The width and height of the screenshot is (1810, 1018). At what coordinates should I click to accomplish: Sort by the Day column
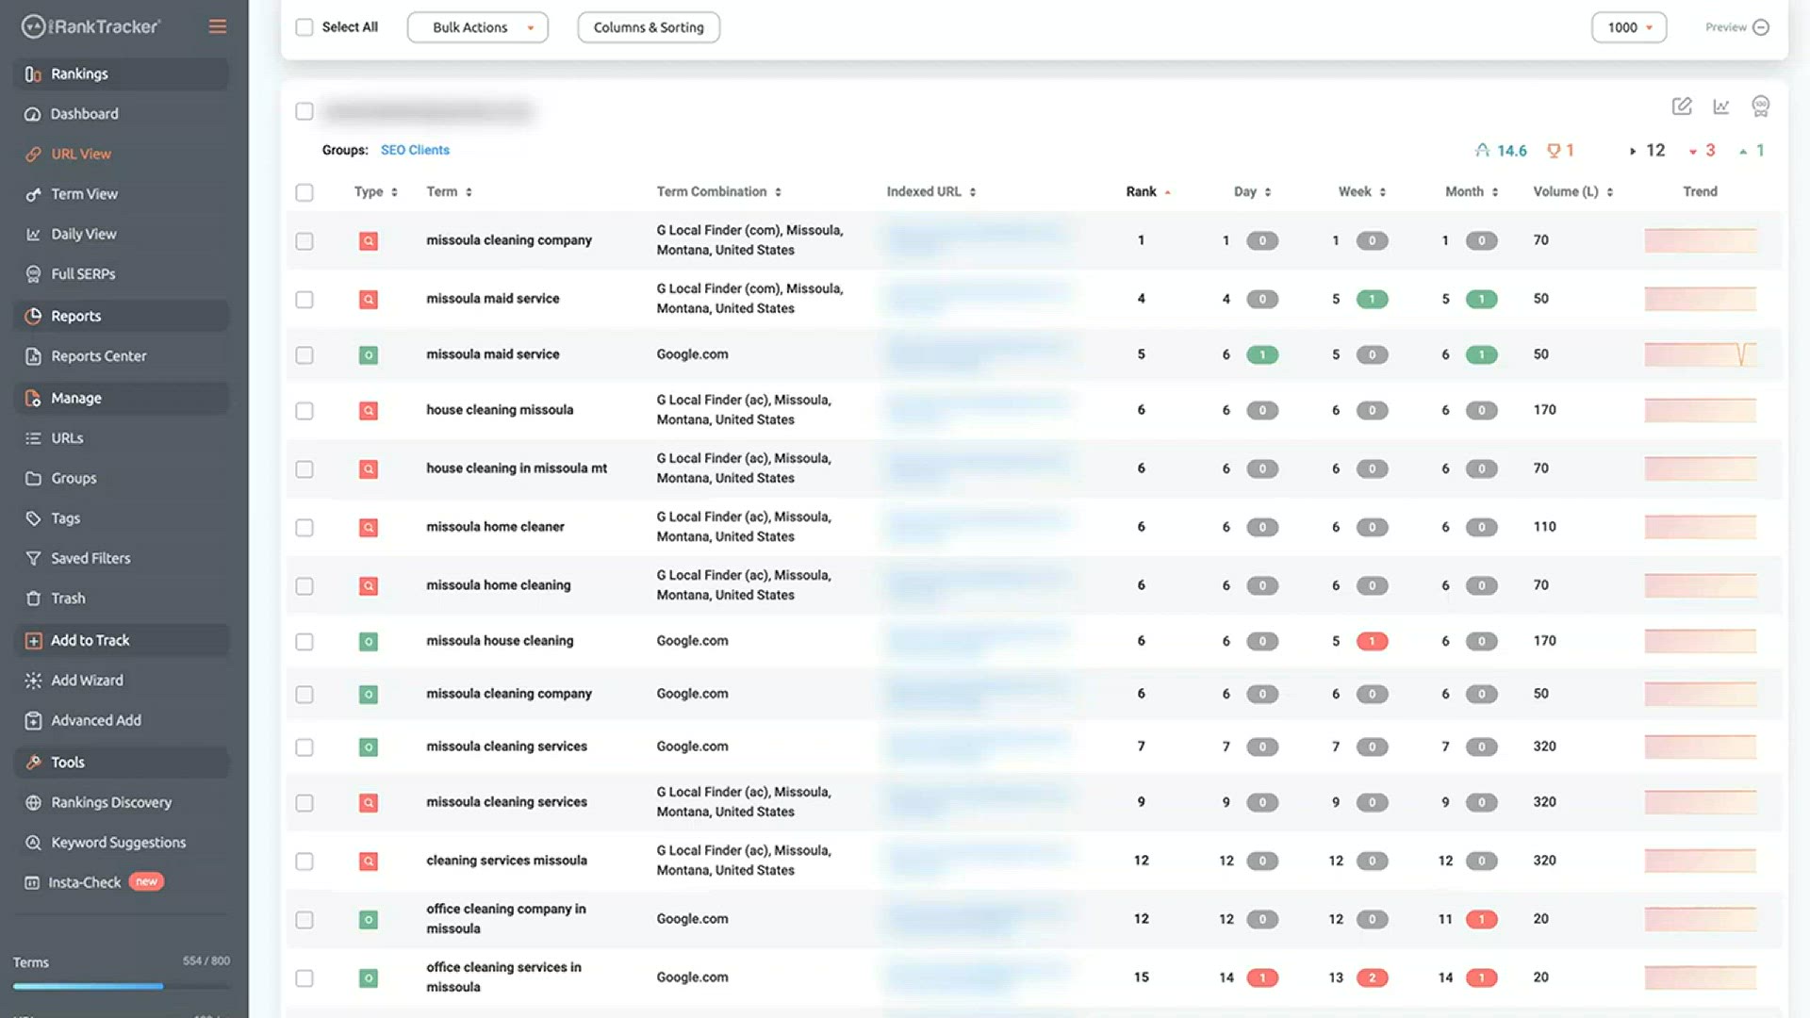[1252, 192]
